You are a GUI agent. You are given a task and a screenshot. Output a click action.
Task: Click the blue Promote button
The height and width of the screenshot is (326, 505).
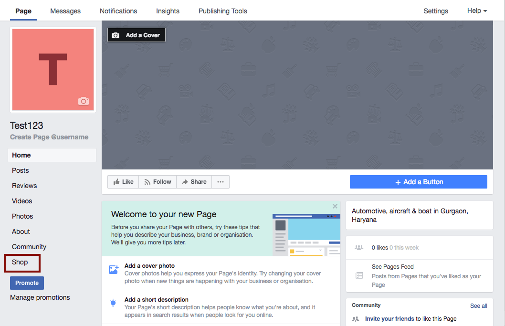pyautogui.click(x=27, y=283)
